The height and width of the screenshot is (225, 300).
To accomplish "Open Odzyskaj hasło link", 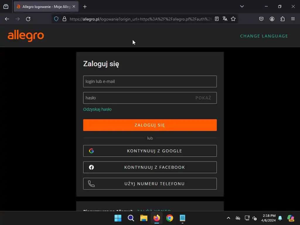I will click(x=97, y=109).
